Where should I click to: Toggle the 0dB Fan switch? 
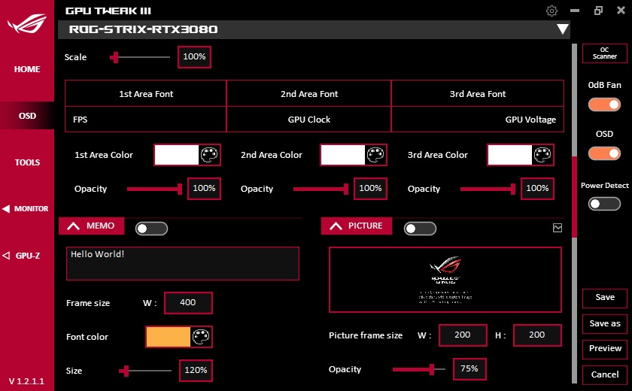click(x=604, y=105)
